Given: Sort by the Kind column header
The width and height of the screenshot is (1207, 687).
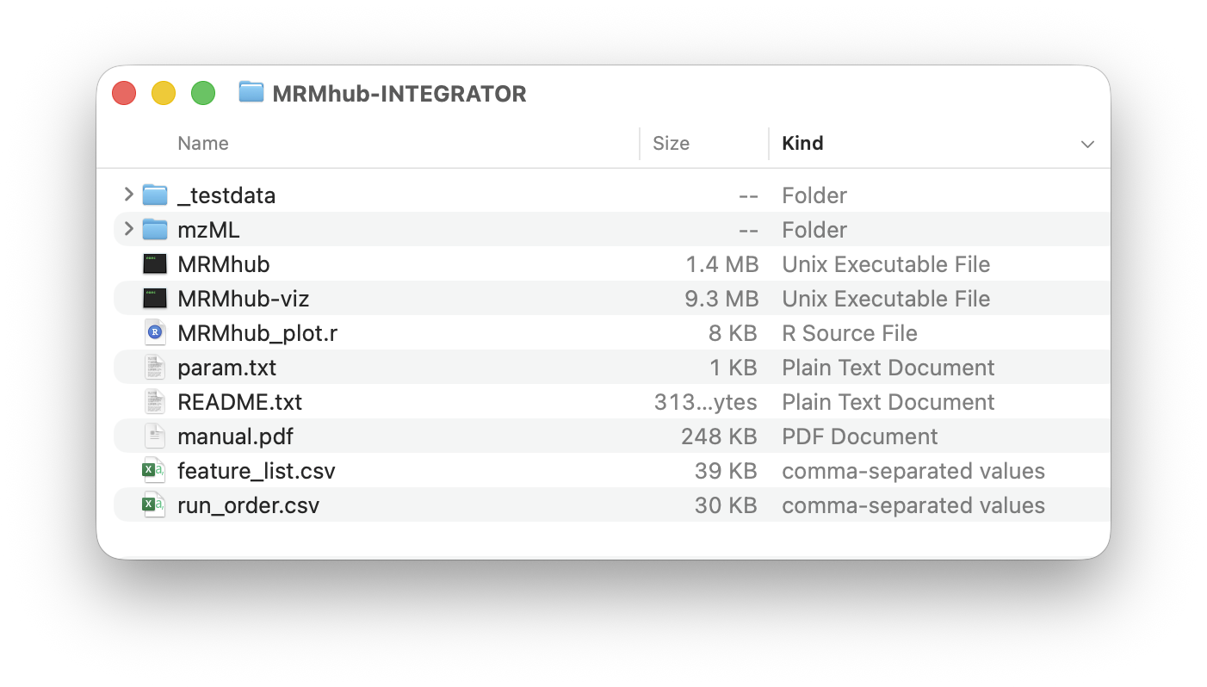Looking at the screenshot, I should (x=802, y=144).
